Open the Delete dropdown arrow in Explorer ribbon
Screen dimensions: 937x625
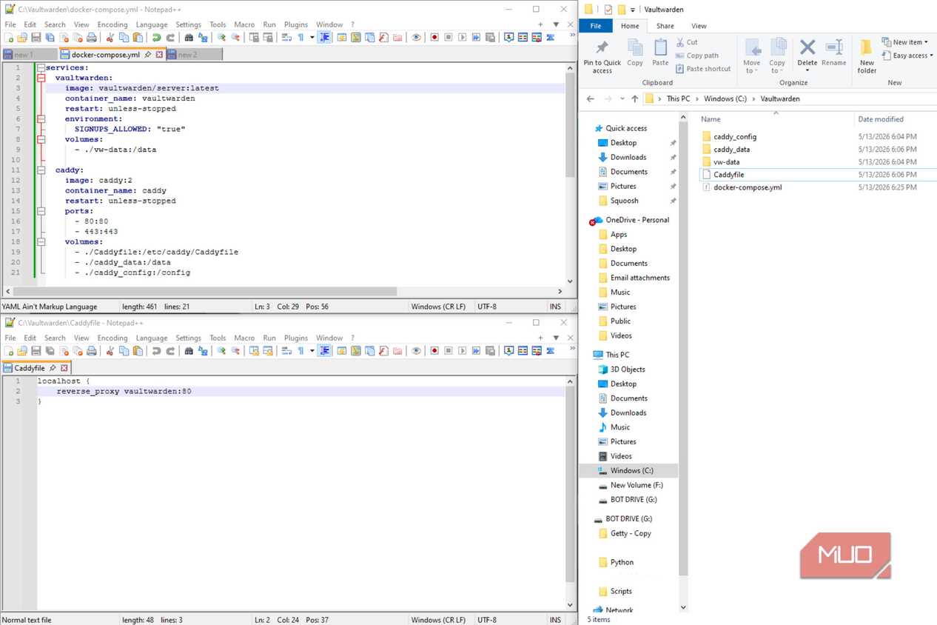(807, 70)
